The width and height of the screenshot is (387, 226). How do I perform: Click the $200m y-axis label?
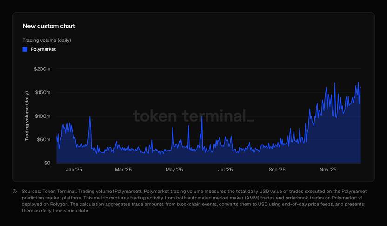tap(42, 69)
